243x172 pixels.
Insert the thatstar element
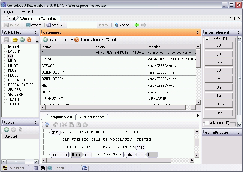219,104
